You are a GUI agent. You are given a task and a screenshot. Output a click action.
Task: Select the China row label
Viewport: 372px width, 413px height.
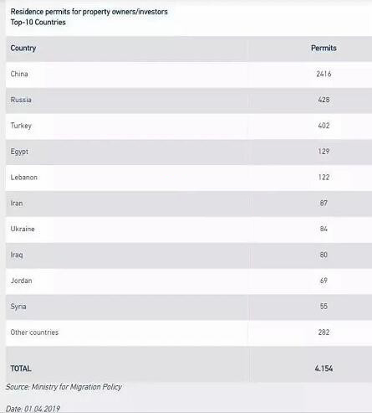(x=19, y=74)
